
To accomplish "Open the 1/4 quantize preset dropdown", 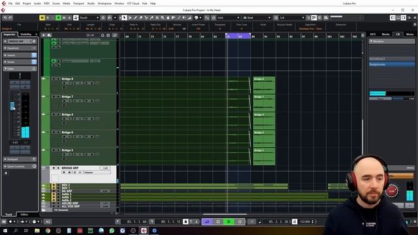I will 292,18.
